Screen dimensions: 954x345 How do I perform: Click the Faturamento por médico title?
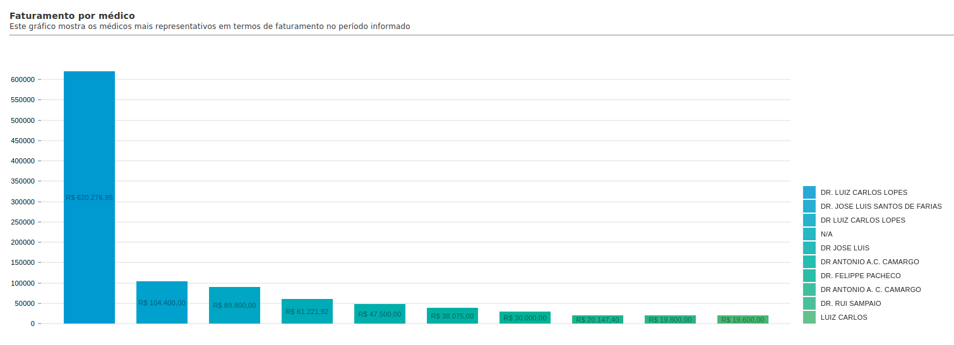click(x=72, y=16)
